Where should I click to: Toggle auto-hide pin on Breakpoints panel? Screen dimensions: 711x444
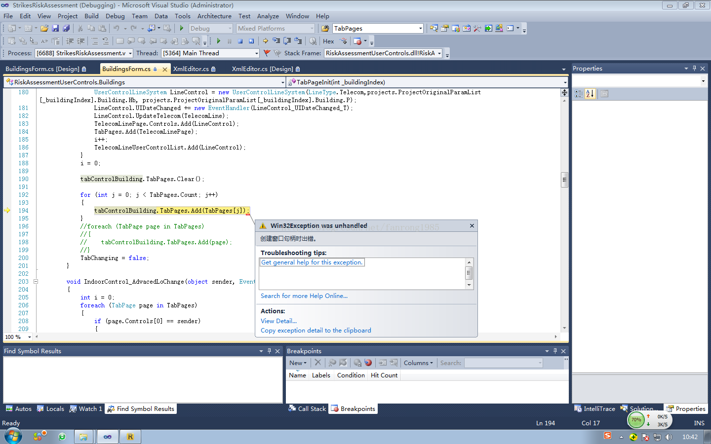(x=555, y=351)
